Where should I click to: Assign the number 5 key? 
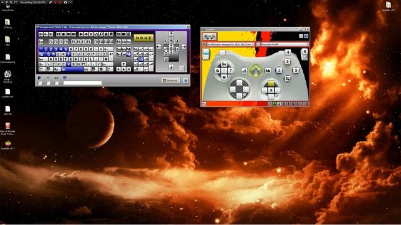[66, 49]
